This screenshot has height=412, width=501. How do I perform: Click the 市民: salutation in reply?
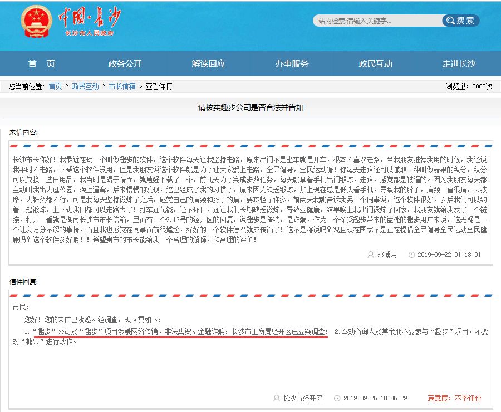coord(21,307)
